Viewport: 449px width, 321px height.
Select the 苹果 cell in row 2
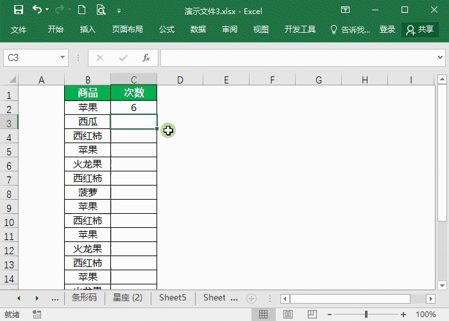click(88, 107)
